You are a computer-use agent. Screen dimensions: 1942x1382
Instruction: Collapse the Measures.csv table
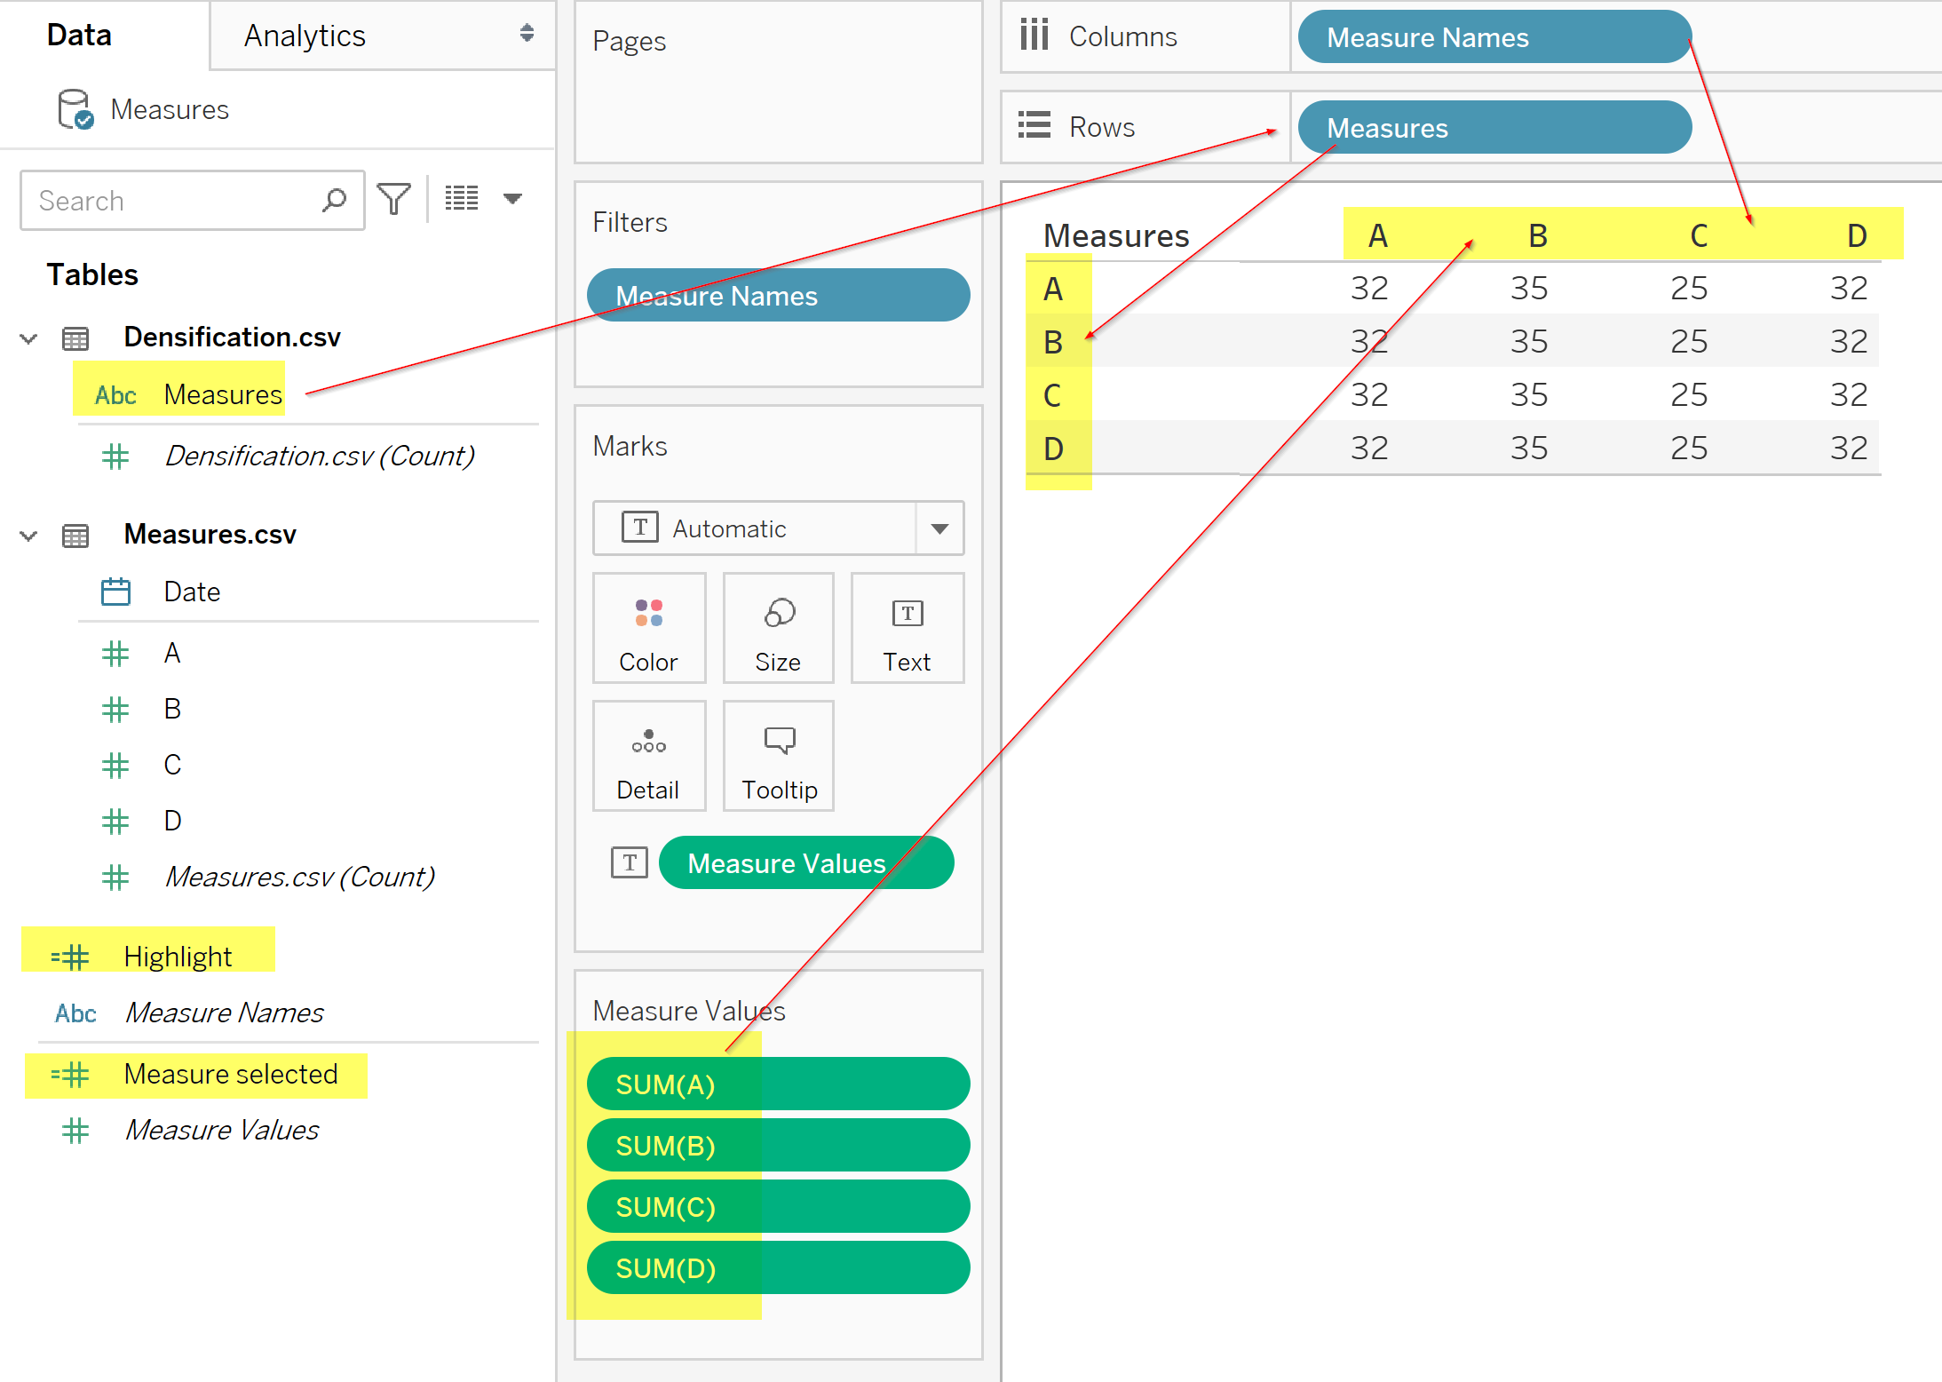(28, 536)
